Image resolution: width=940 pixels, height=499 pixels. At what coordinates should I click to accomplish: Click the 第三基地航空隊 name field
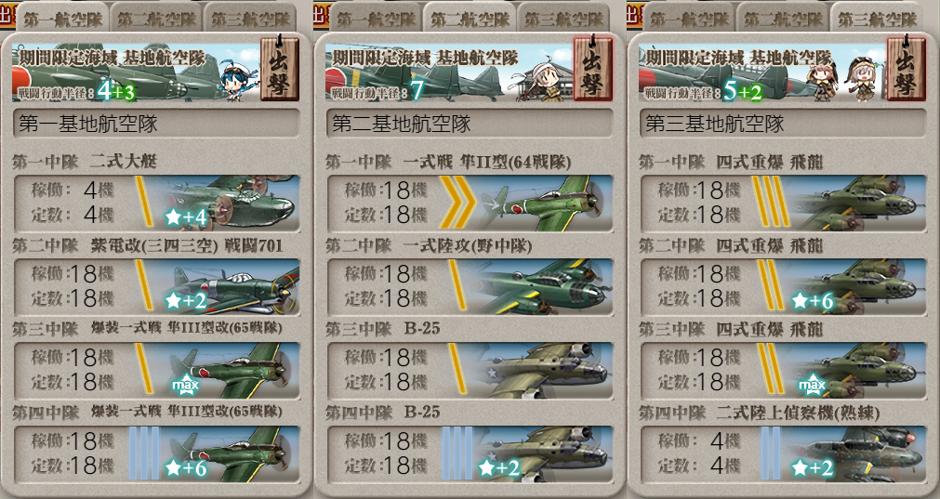click(x=783, y=124)
